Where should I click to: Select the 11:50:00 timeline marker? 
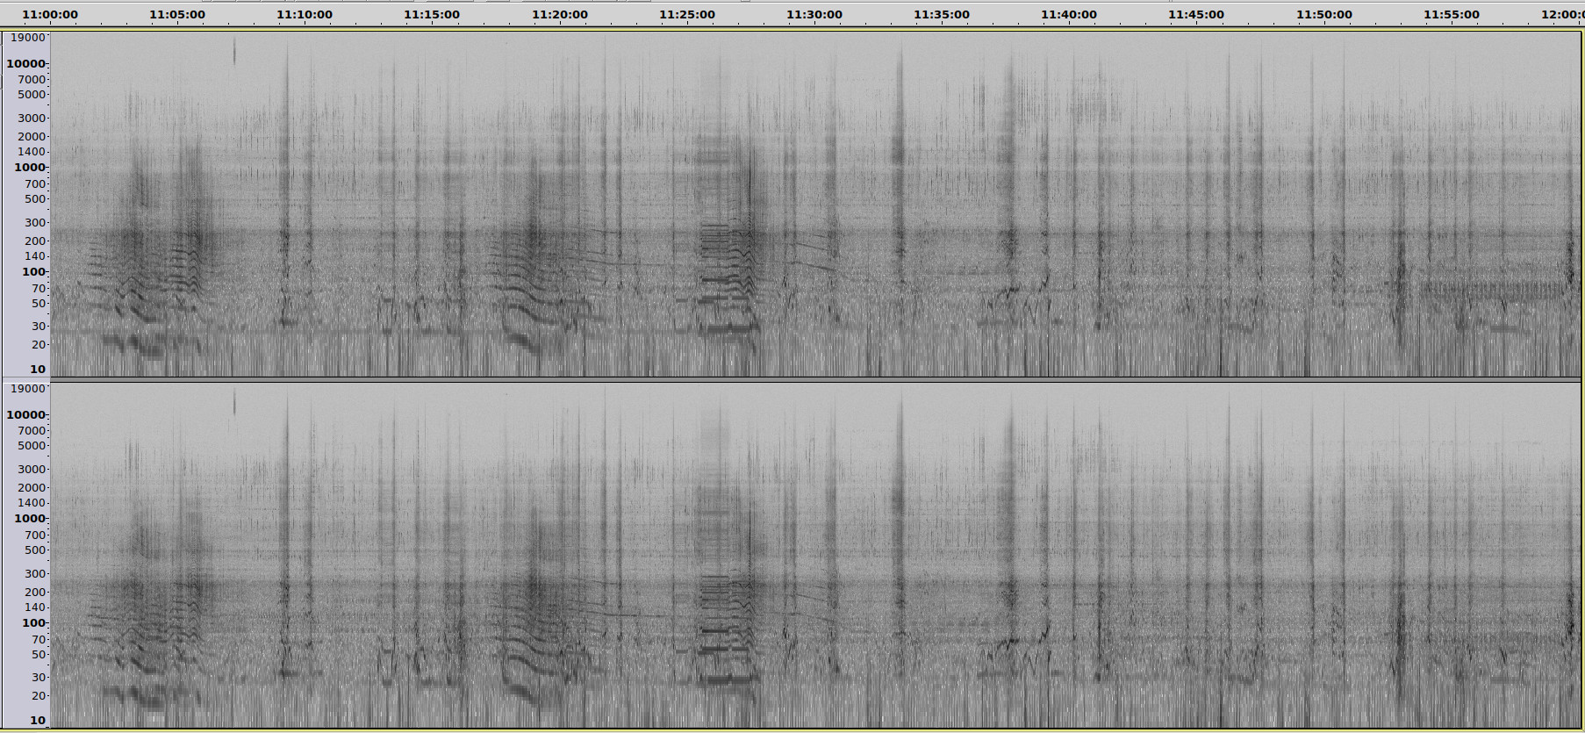click(x=1323, y=15)
